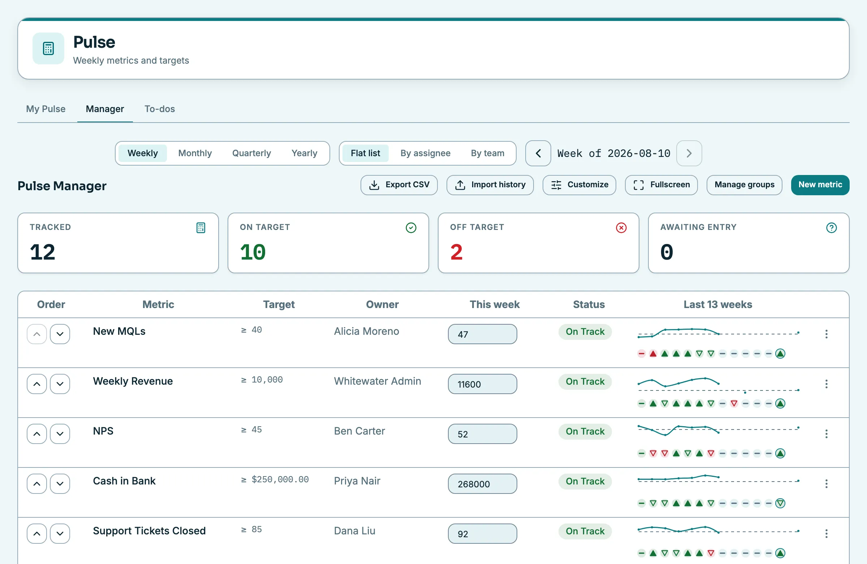
Task: Click the 'Week of 2026-08-10' label
Action: point(613,153)
